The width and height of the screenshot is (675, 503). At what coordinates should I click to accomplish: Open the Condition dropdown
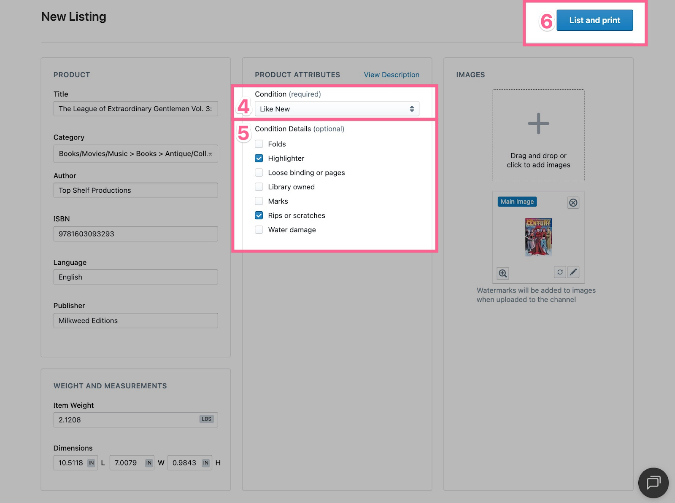(337, 109)
